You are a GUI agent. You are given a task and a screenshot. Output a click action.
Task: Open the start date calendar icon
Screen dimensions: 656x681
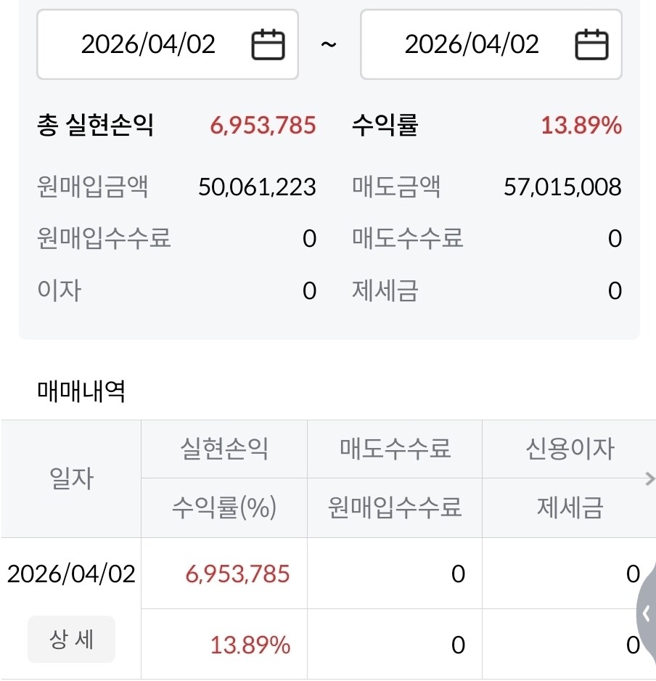(268, 44)
